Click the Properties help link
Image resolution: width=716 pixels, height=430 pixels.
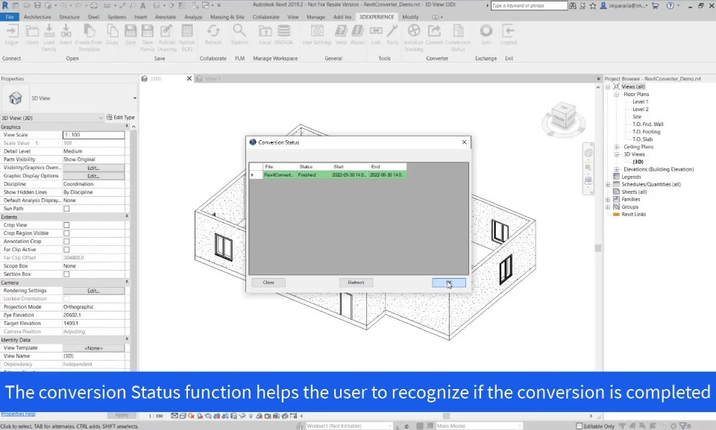[18, 414]
